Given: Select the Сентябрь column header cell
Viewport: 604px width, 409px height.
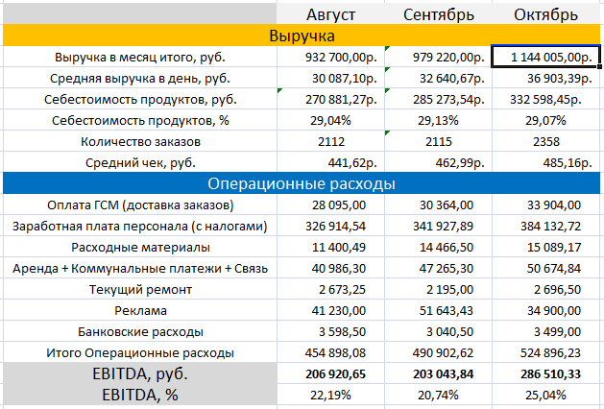Looking at the screenshot, I should 439,14.
